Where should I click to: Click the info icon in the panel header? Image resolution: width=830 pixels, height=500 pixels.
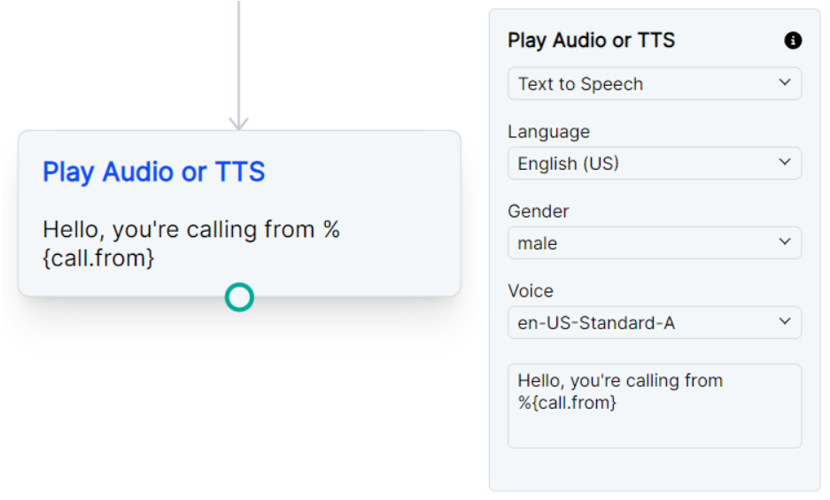click(x=793, y=41)
